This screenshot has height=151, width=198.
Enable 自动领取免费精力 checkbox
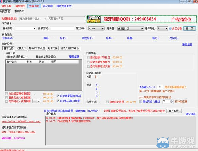coord(88,62)
